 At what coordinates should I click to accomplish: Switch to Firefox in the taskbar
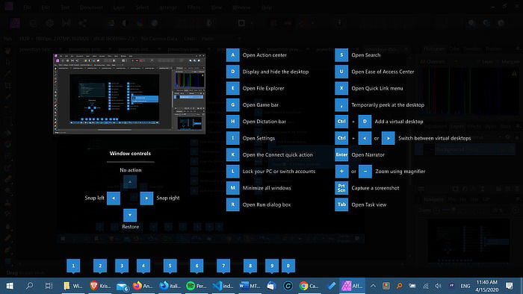pos(143,286)
